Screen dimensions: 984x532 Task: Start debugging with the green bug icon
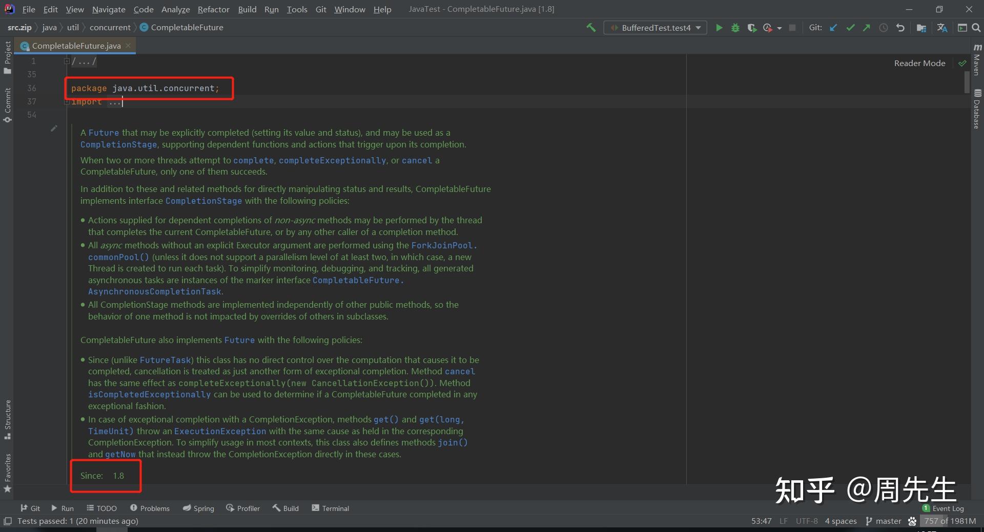click(x=735, y=28)
